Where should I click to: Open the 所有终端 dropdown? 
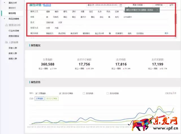[x=160, y=5]
